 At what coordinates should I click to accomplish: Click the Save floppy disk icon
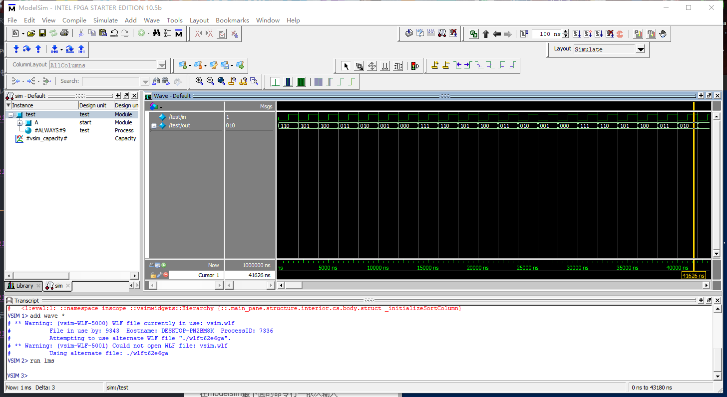tap(42, 33)
